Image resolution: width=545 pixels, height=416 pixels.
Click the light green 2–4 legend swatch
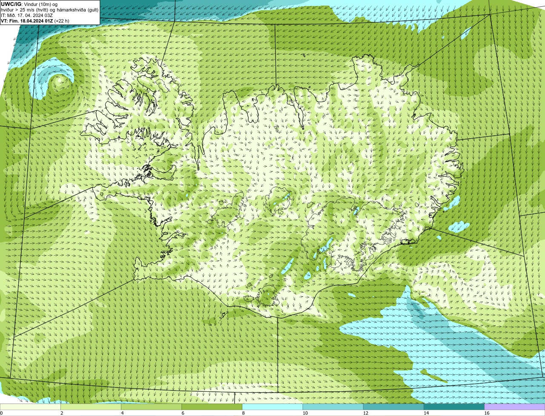91,407
